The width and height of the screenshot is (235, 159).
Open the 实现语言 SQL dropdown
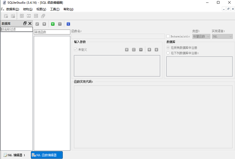[x=222, y=36]
